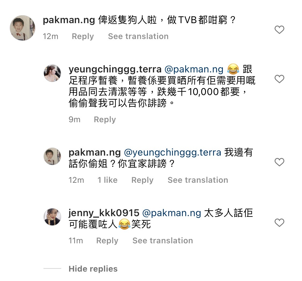This screenshot has height=281, width=302.
Task: Collapse the thread with Hide replies
Action: (93, 269)
